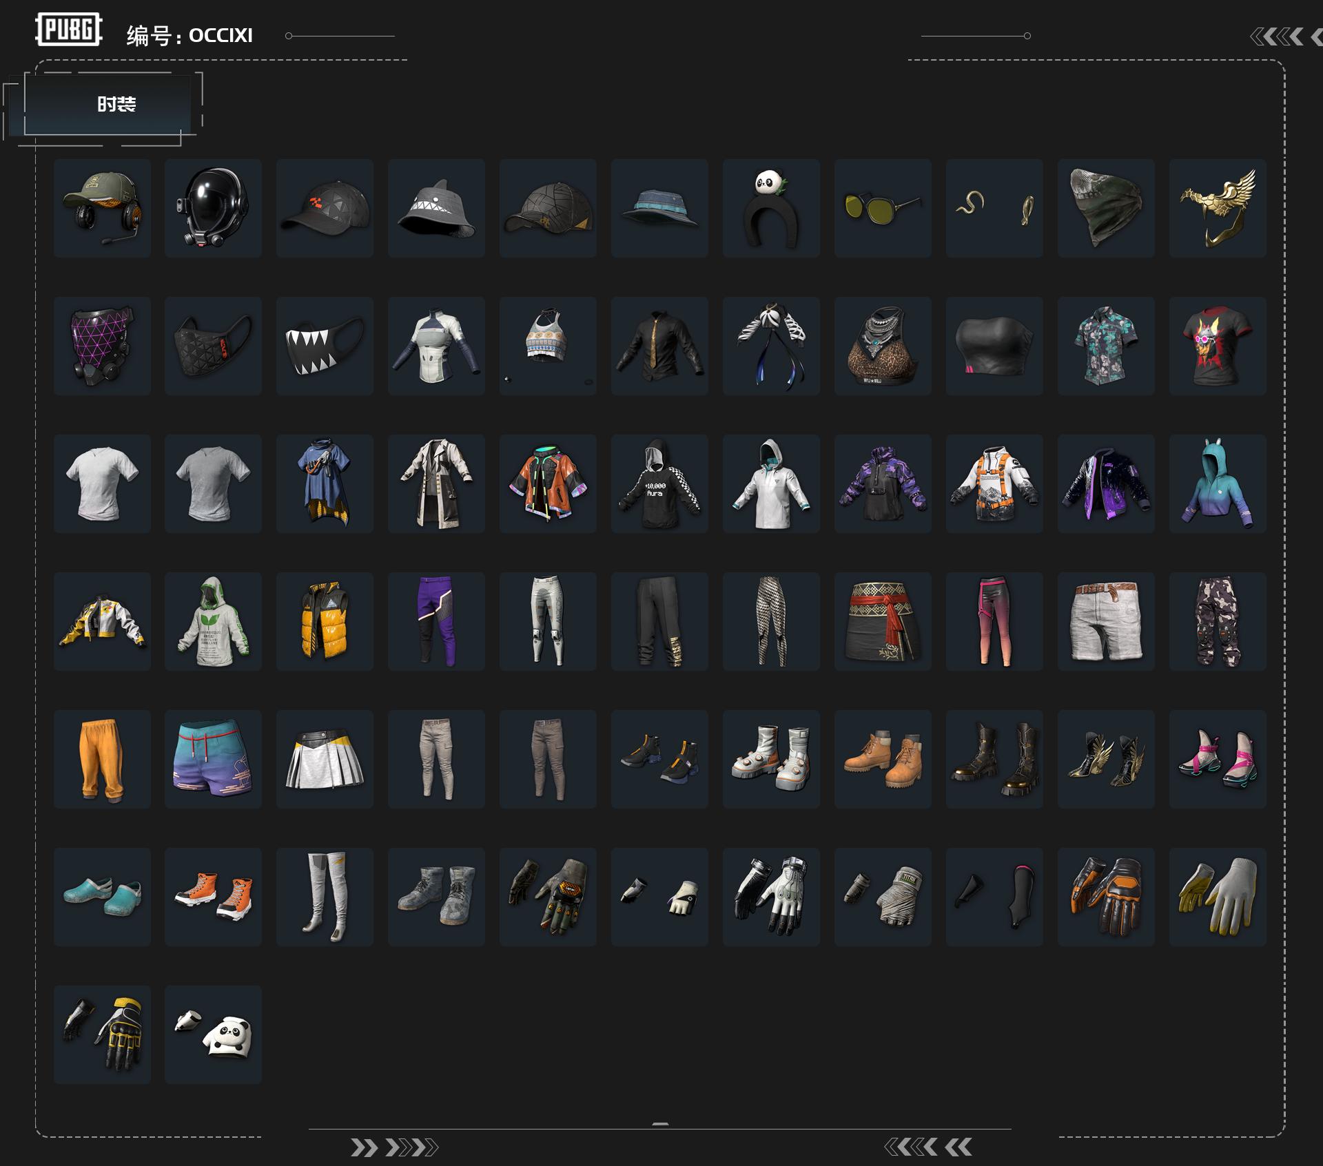Open the 时装 tab

click(x=116, y=105)
